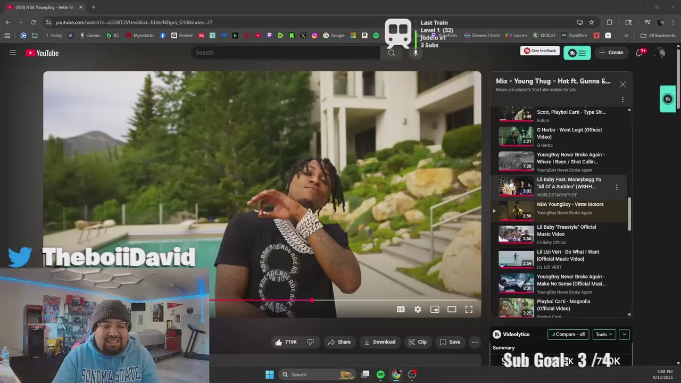Toggle Videolytics Compare off button
This screenshot has width=681, height=383.
coord(568,335)
